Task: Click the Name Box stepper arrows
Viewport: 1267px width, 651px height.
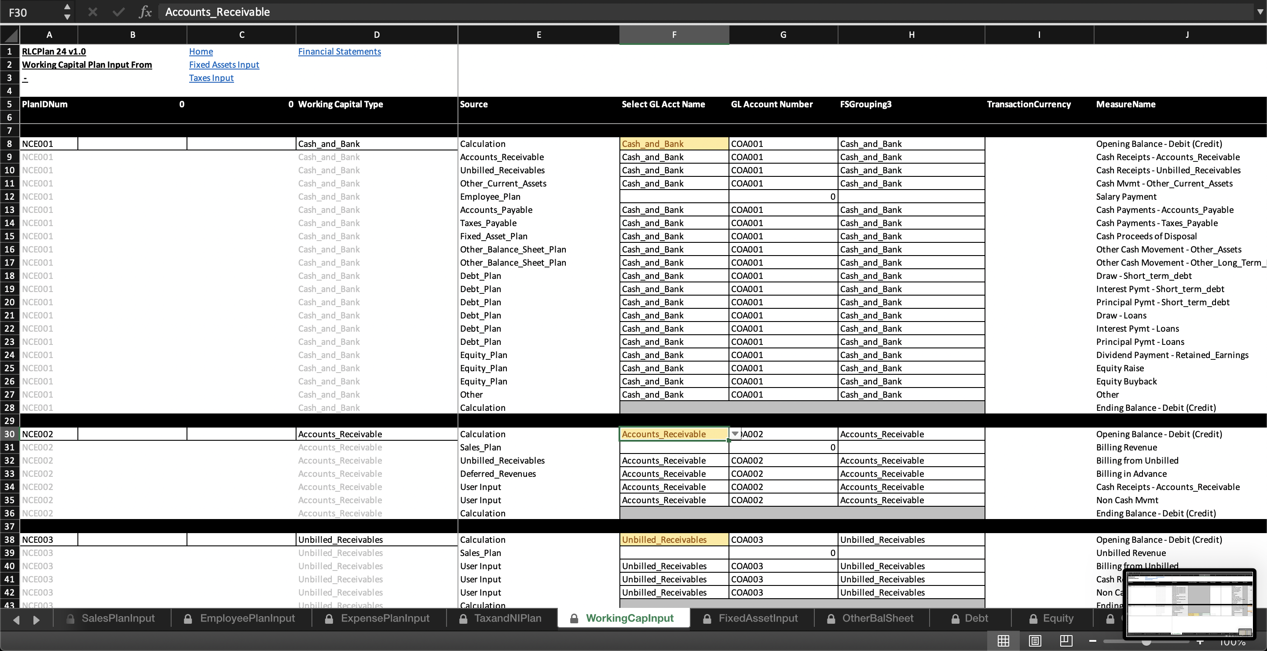Action: coord(67,12)
